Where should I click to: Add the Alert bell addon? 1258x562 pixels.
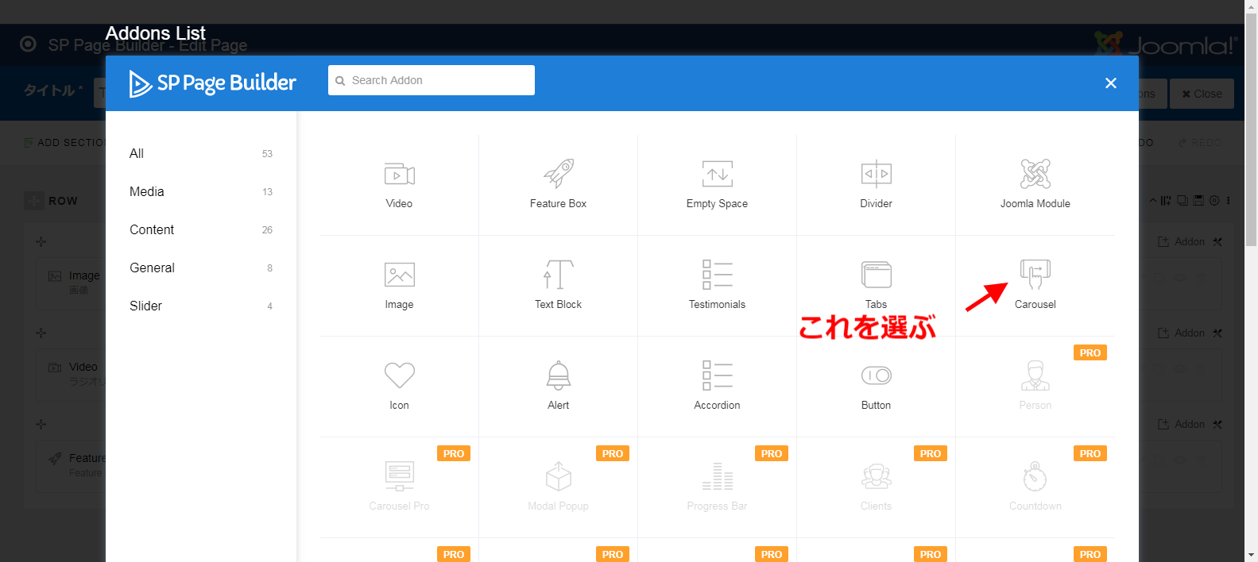[558, 387]
